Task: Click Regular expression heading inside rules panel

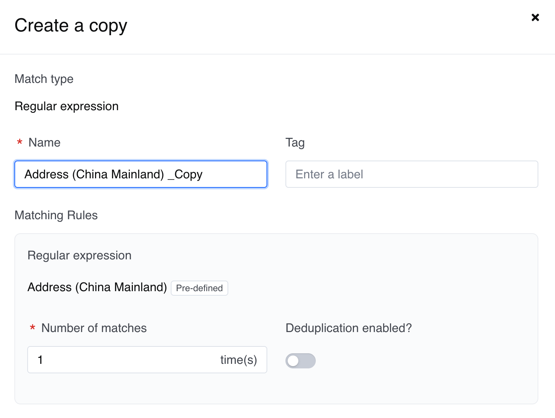Action: tap(80, 256)
